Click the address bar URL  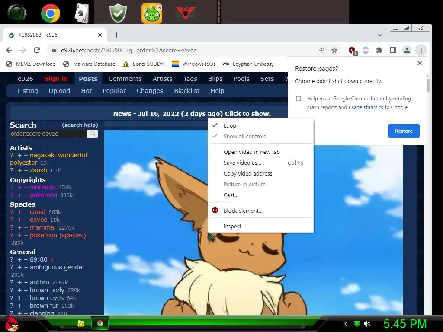pyautogui.click(x=128, y=50)
